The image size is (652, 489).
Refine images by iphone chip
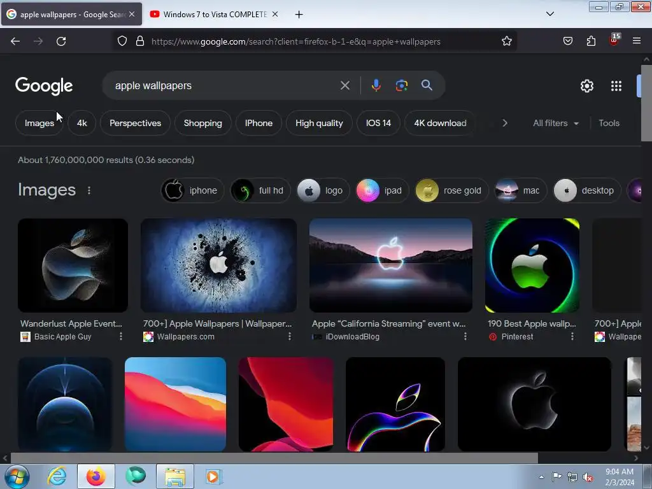[x=192, y=190]
